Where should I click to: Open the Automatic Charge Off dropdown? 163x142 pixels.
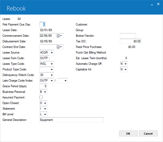126,64
